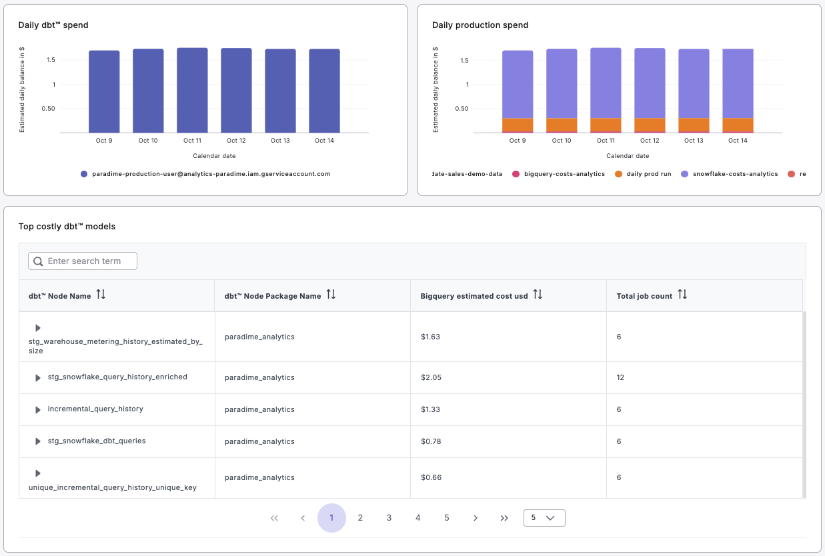The width and height of the screenshot is (825, 556).
Task: Expand incremental_query_history row
Action: (38, 409)
